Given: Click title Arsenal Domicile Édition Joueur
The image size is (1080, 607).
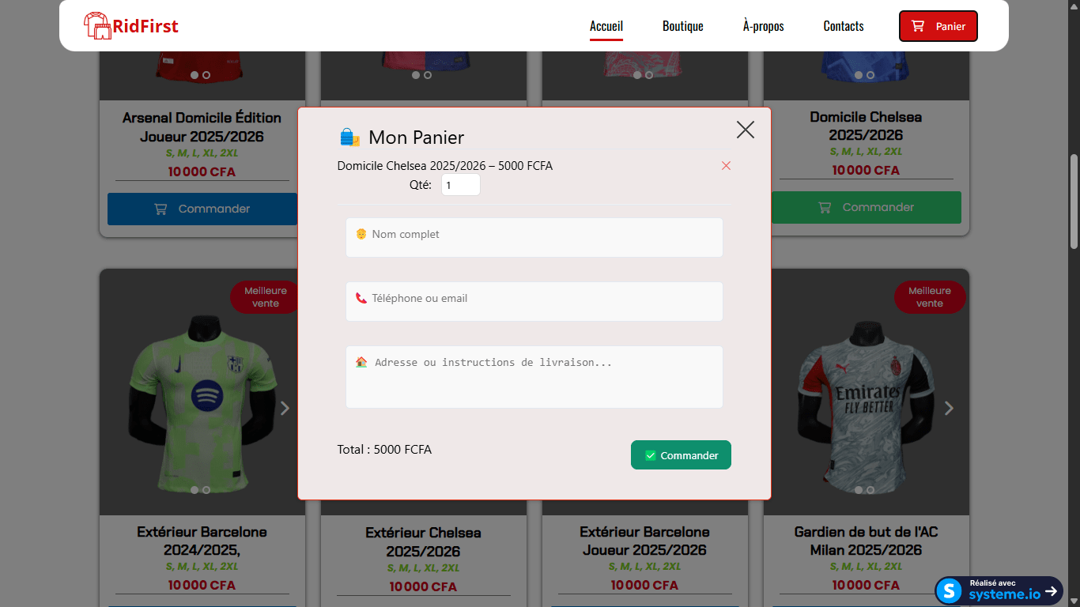Looking at the screenshot, I should pyautogui.click(x=202, y=127).
